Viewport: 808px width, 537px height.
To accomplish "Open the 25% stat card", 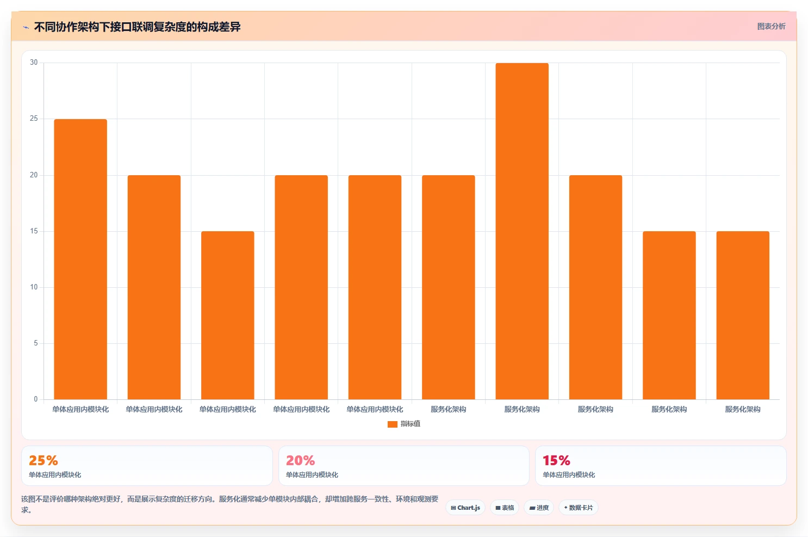I will pos(147,466).
